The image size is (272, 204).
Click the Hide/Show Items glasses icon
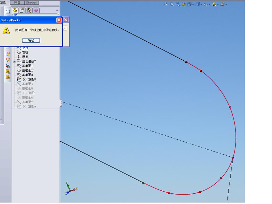206,5
